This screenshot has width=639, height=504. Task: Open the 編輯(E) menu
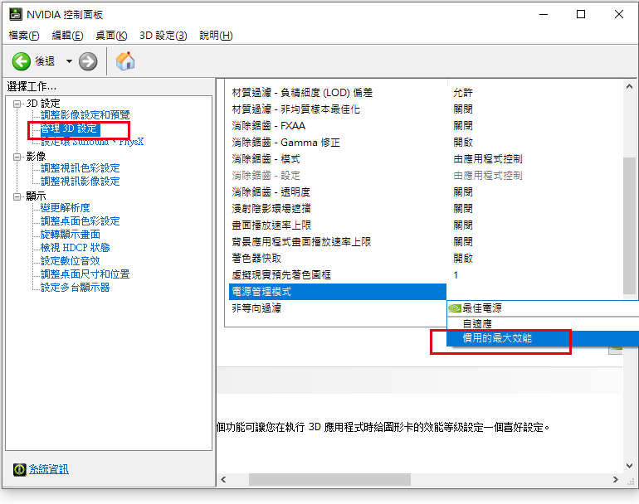tap(68, 36)
